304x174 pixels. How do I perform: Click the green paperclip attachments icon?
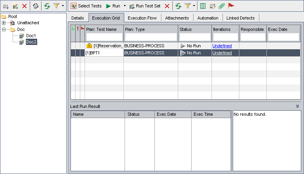[x=222, y=6]
